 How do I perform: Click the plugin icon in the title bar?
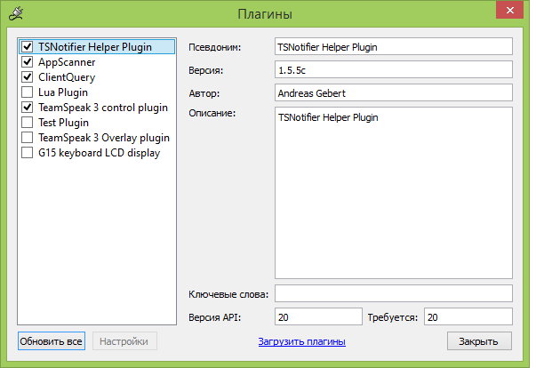16,13
